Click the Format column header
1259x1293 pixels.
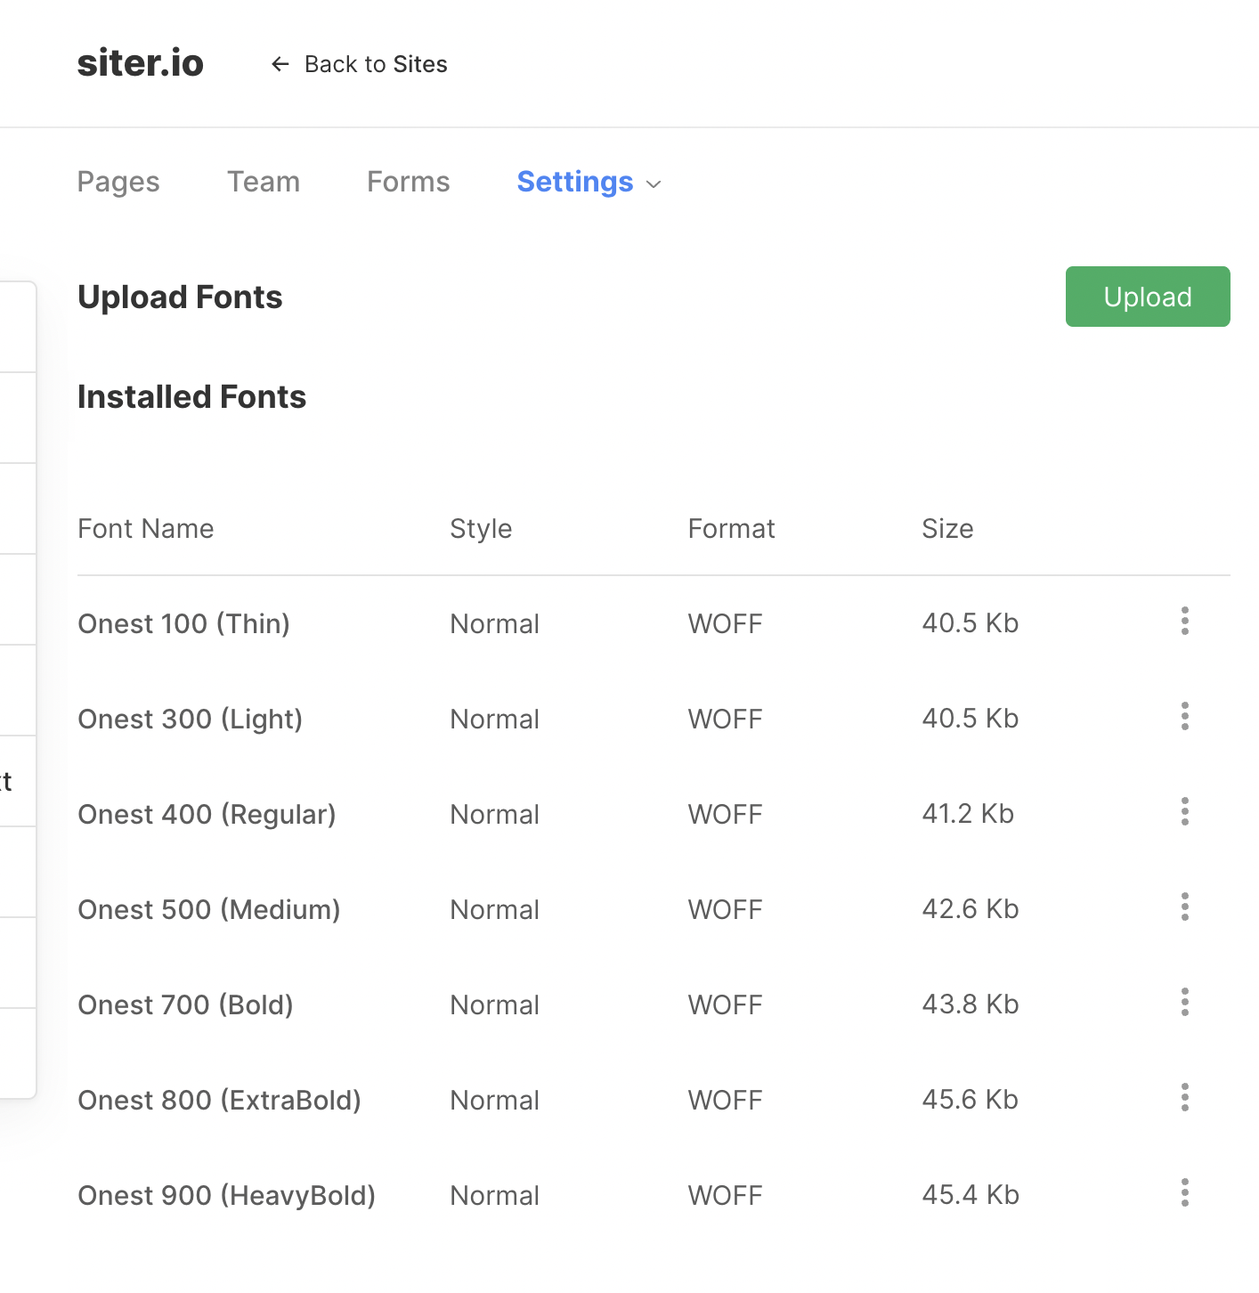[731, 529]
